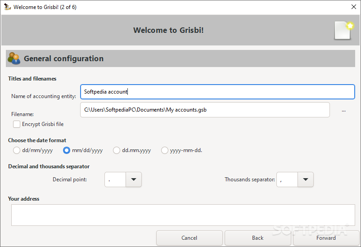Screen dimensions: 361x247
Task: Open the Decimal point dropdown arrow
Action: coord(134,180)
